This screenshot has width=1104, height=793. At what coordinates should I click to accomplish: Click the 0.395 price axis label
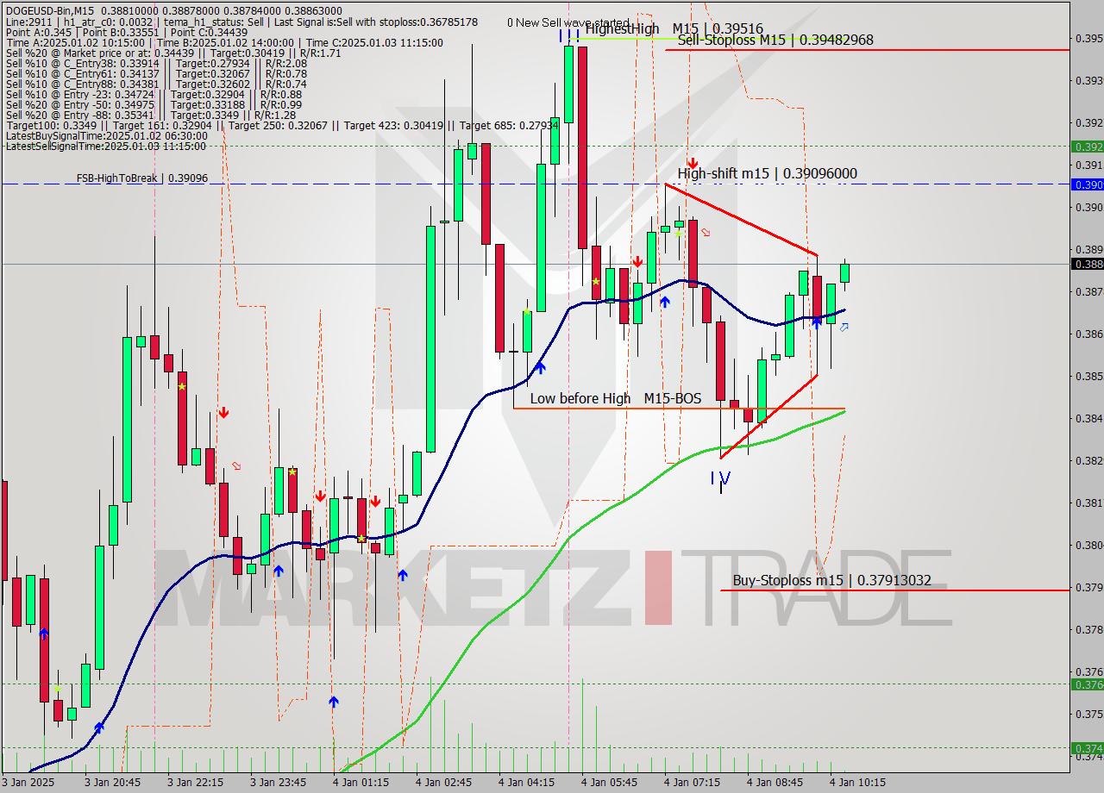tap(1088, 39)
